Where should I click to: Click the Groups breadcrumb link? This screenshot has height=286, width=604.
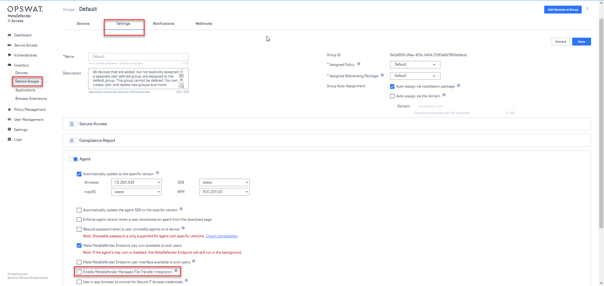coord(69,10)
